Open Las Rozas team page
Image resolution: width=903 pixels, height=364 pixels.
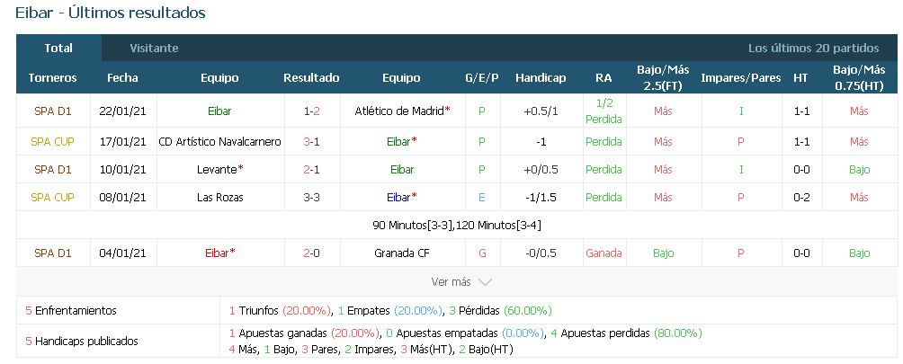tap(220, 197)
